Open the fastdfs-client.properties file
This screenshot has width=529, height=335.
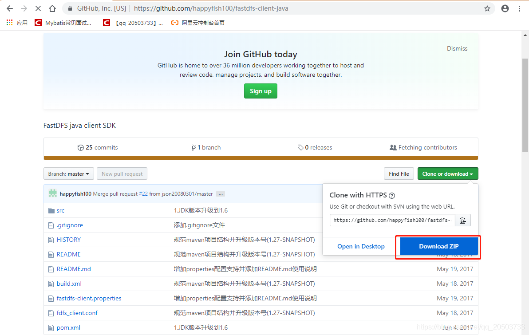pyautogui.click(x=89, y=298)
